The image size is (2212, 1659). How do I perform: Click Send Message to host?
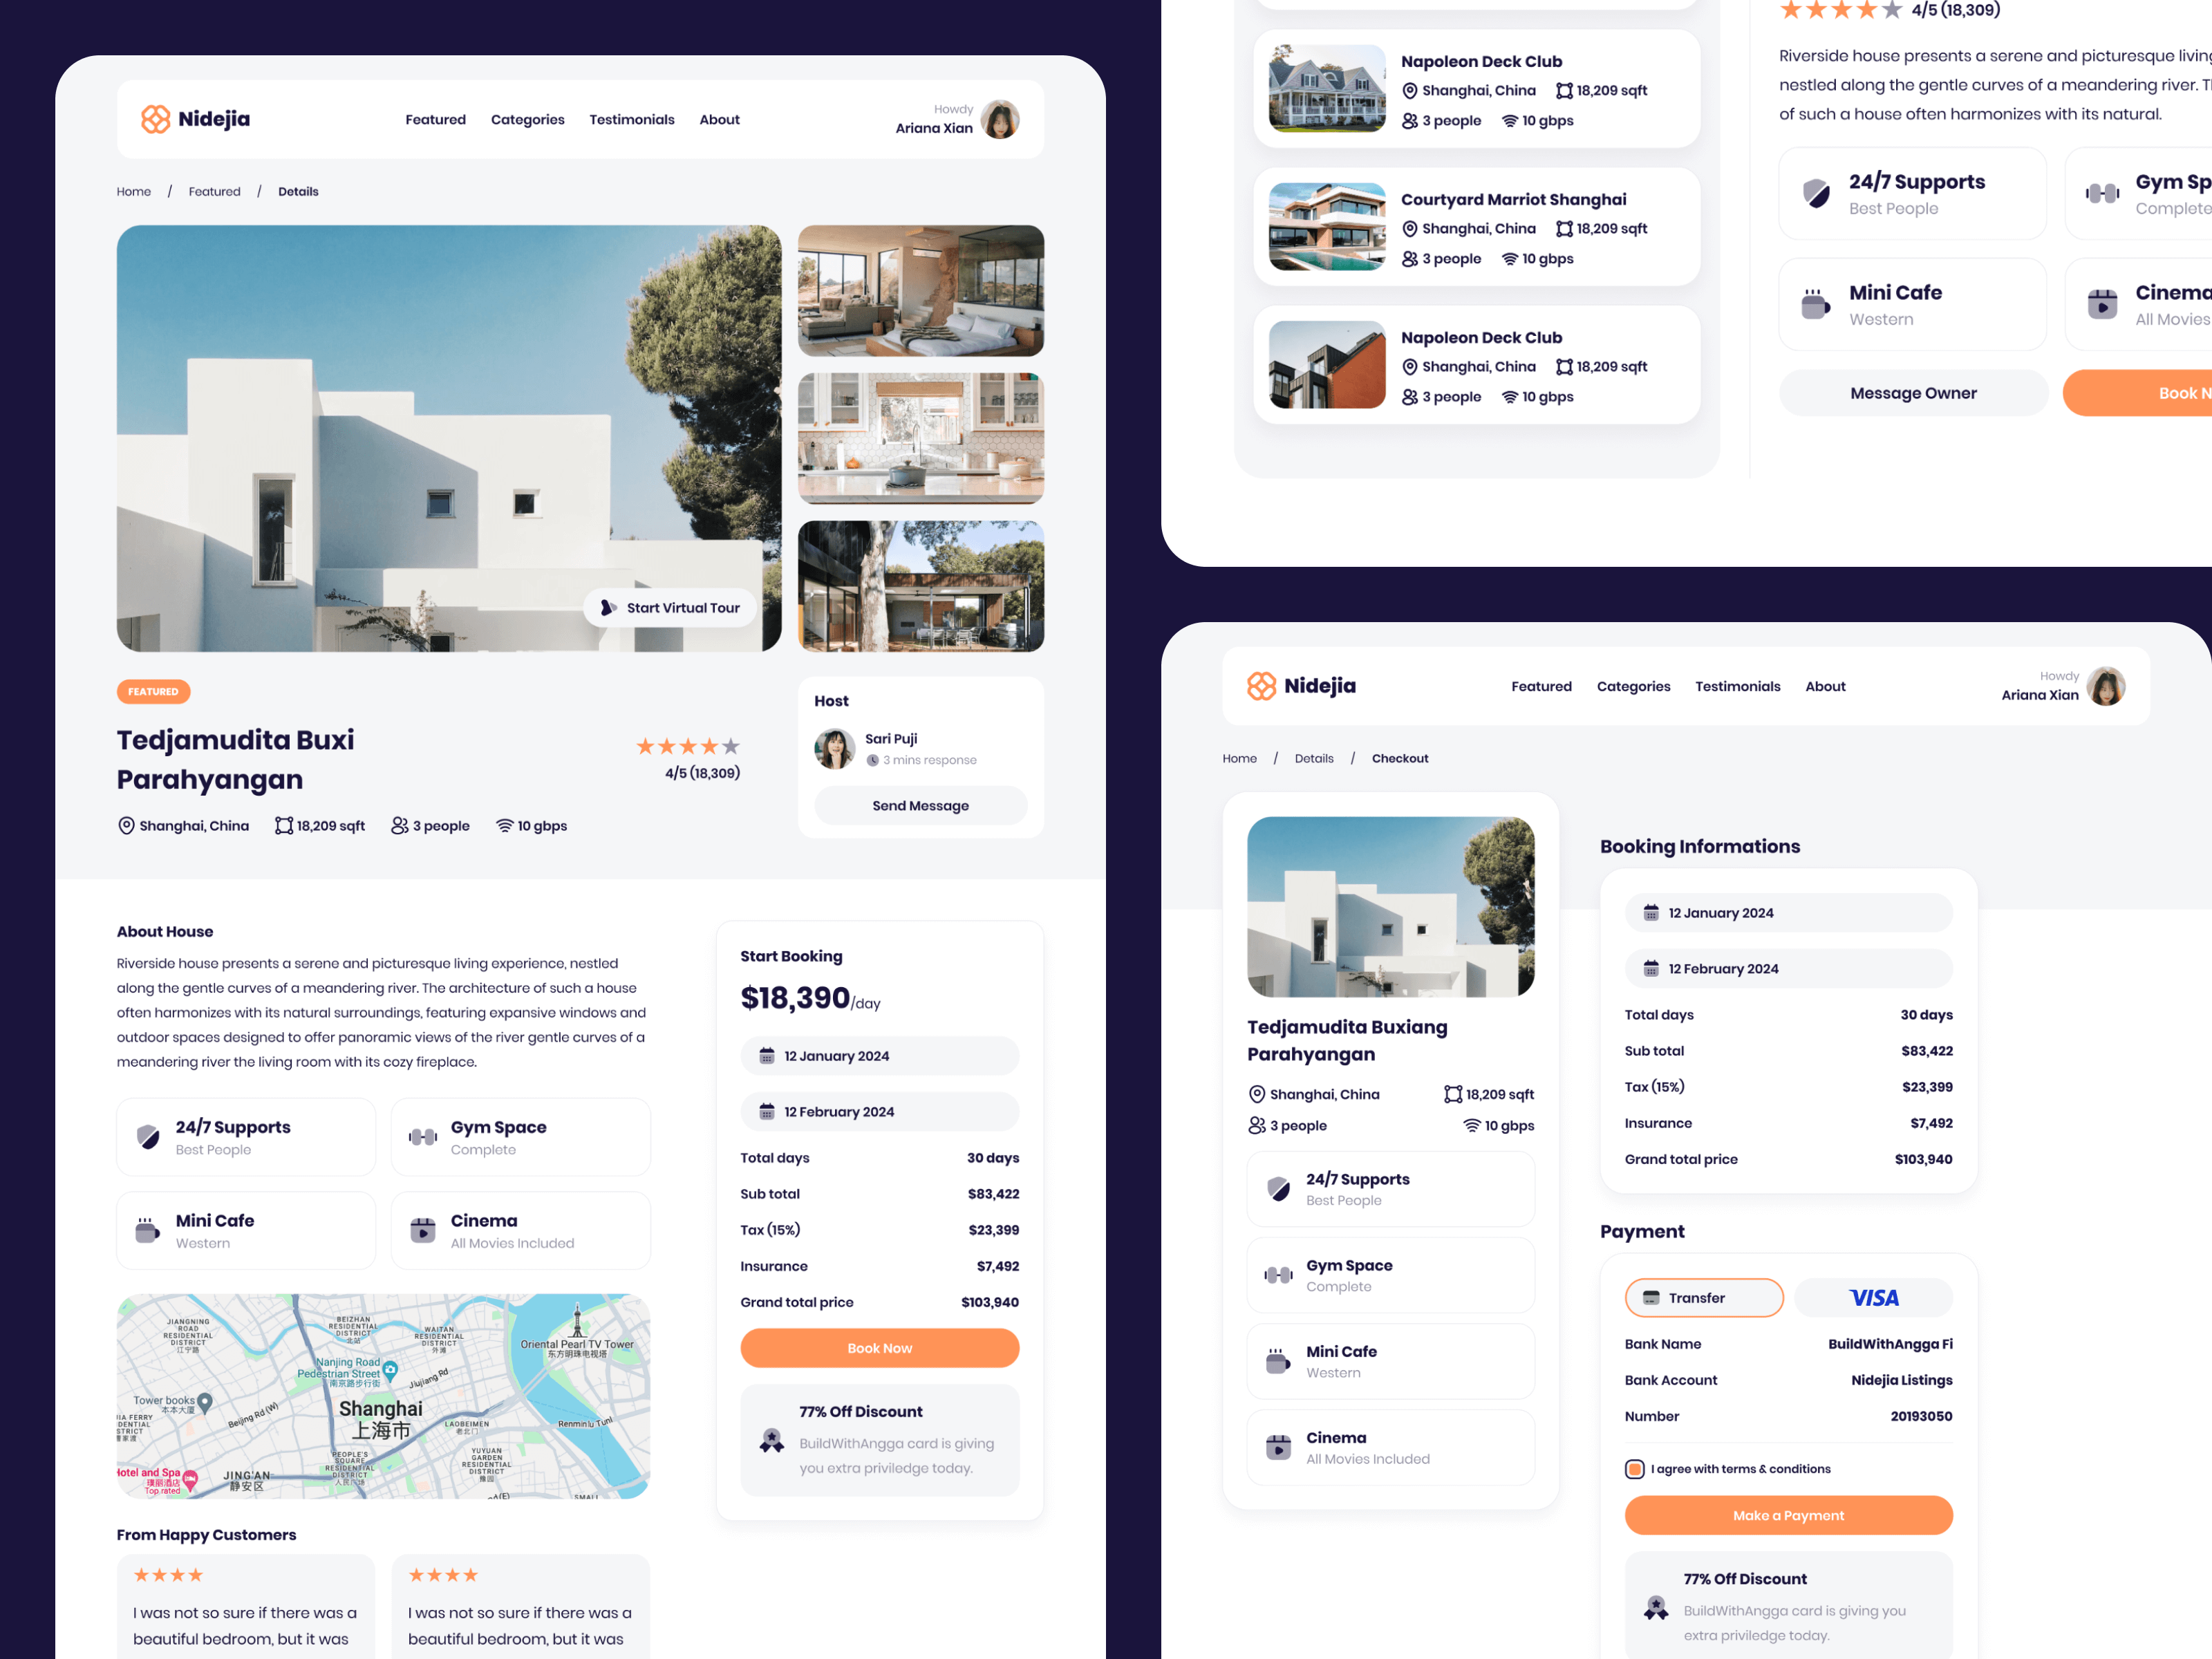point(921,806)
